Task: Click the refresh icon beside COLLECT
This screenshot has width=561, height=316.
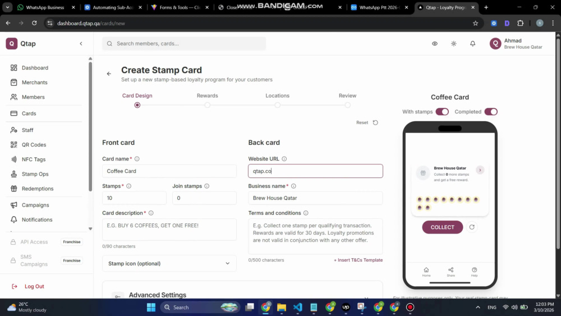Action: [472, 227]
